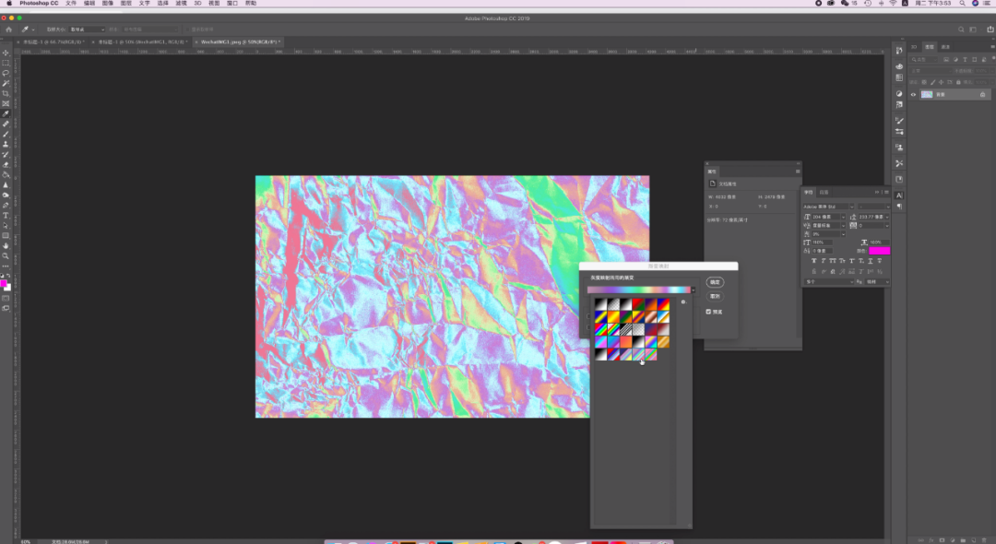Hide the 背景 layer using eye icon

[x=913, y=94]
